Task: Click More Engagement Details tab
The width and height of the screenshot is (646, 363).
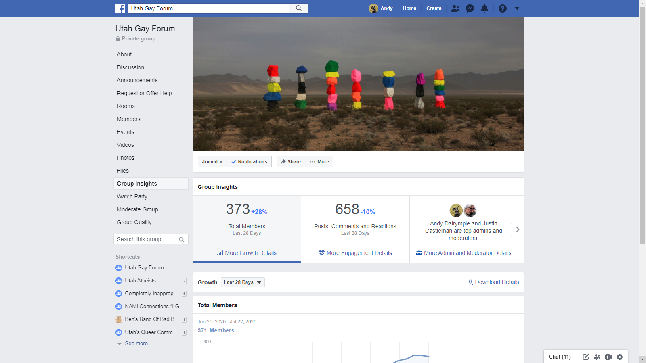Action: (x=355, y=253)
